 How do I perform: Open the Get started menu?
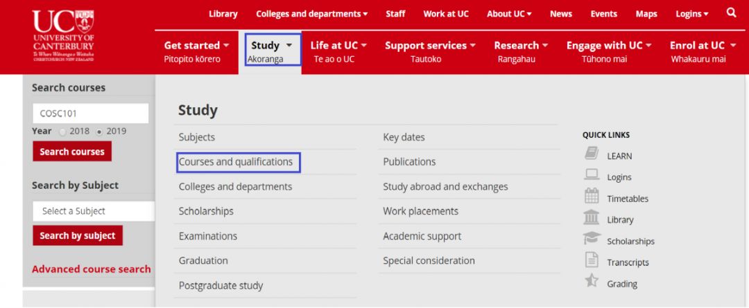[x=196, y=52]
